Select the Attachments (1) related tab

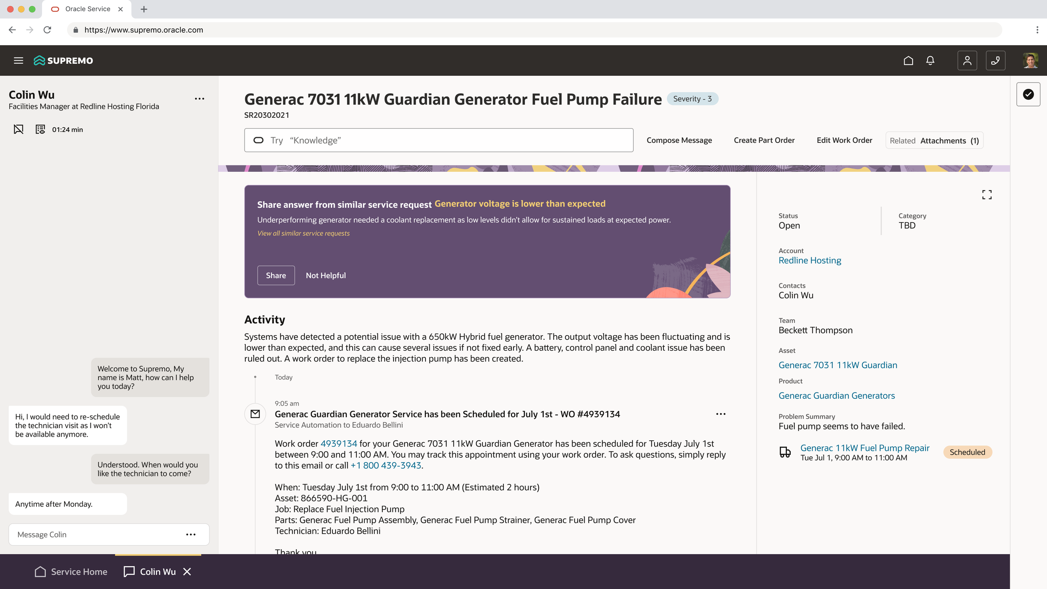click(x=949, y=141)
